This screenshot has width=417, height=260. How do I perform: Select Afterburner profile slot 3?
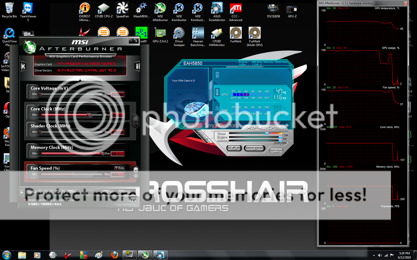click(52, 192)
